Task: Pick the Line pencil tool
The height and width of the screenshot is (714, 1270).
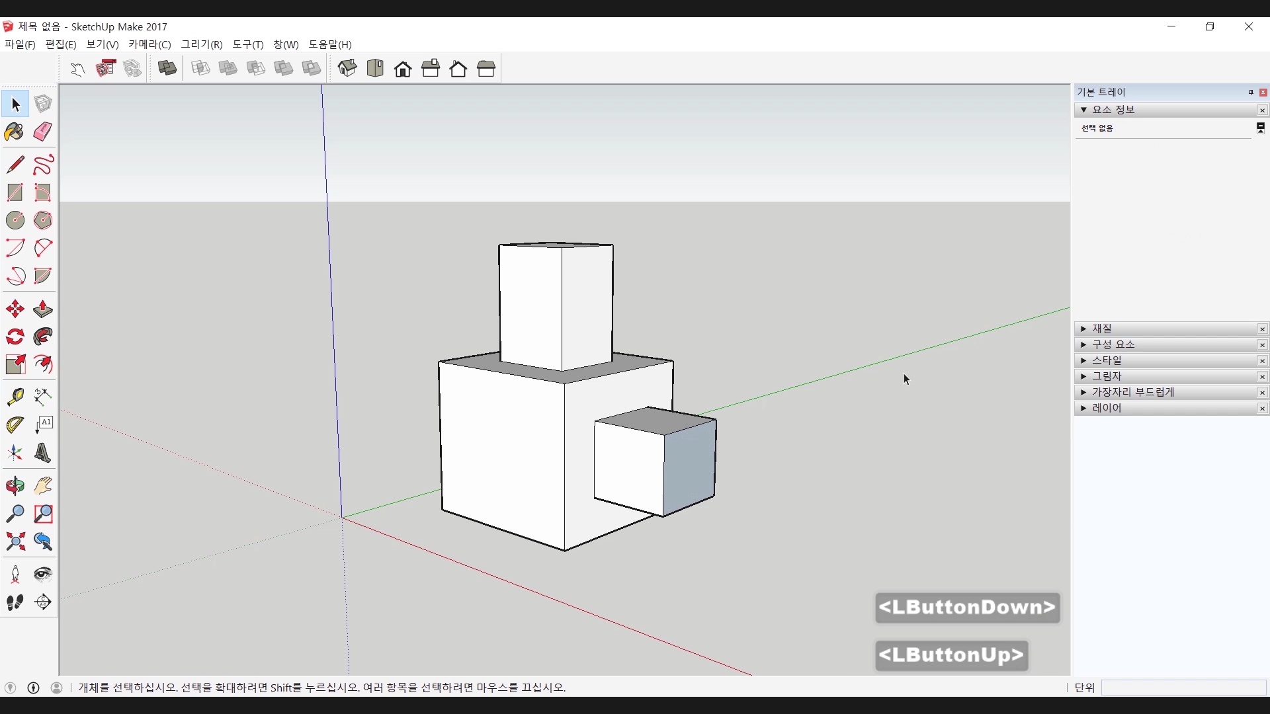Action: click(x=15, y=164)
